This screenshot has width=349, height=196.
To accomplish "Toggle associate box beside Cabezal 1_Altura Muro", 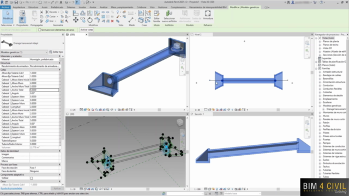I will (59, 83).
